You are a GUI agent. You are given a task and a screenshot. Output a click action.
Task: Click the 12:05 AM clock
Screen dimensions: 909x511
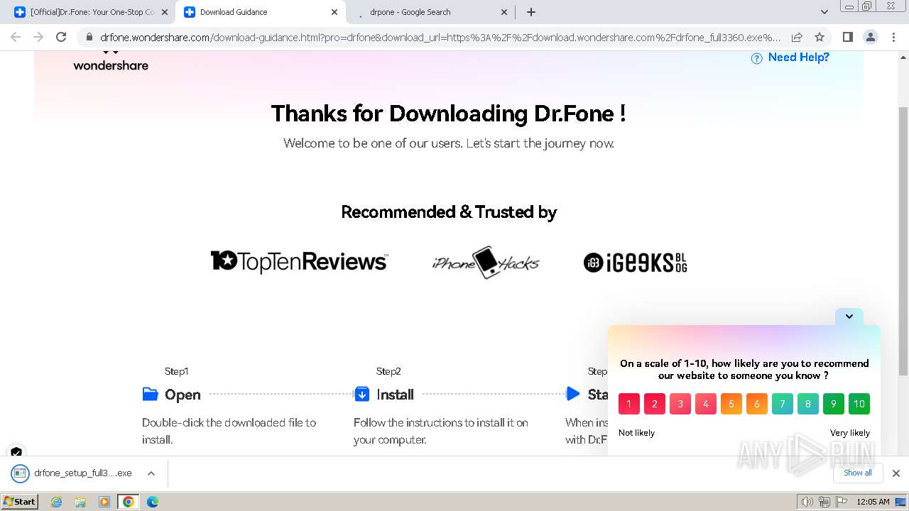[873, 502]
